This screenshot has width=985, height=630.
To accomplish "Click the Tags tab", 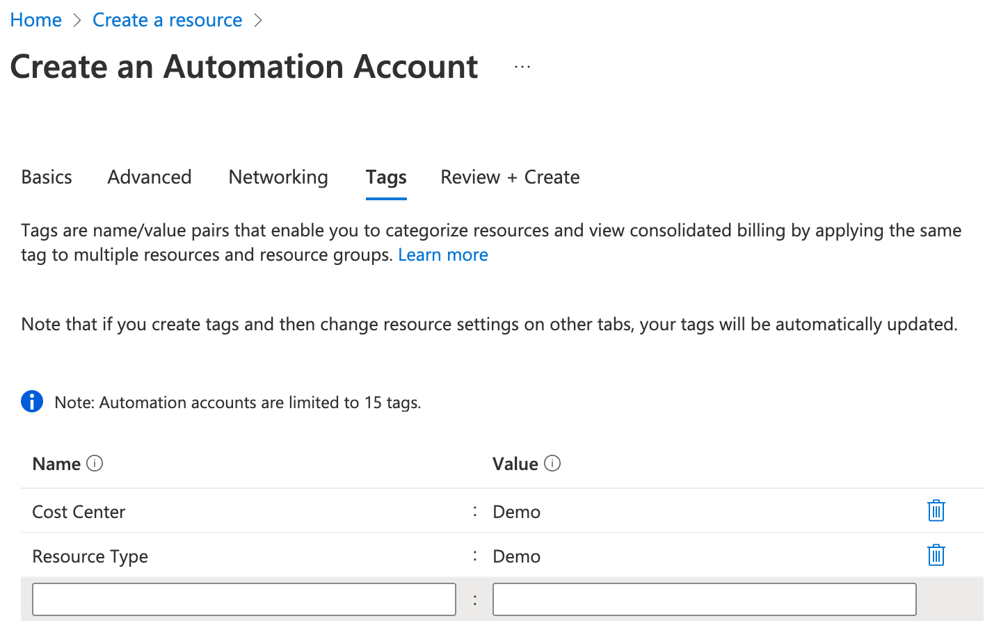I will (x=386, y=177).
